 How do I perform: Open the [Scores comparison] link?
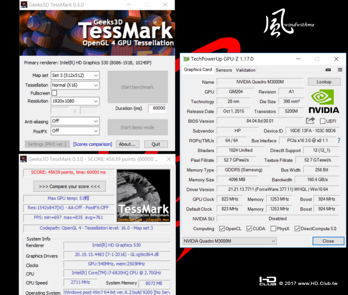(x=92, y=144)
